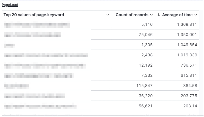Click the 384.58 average time cell
The image size is (204, 117).
(190, 86)
